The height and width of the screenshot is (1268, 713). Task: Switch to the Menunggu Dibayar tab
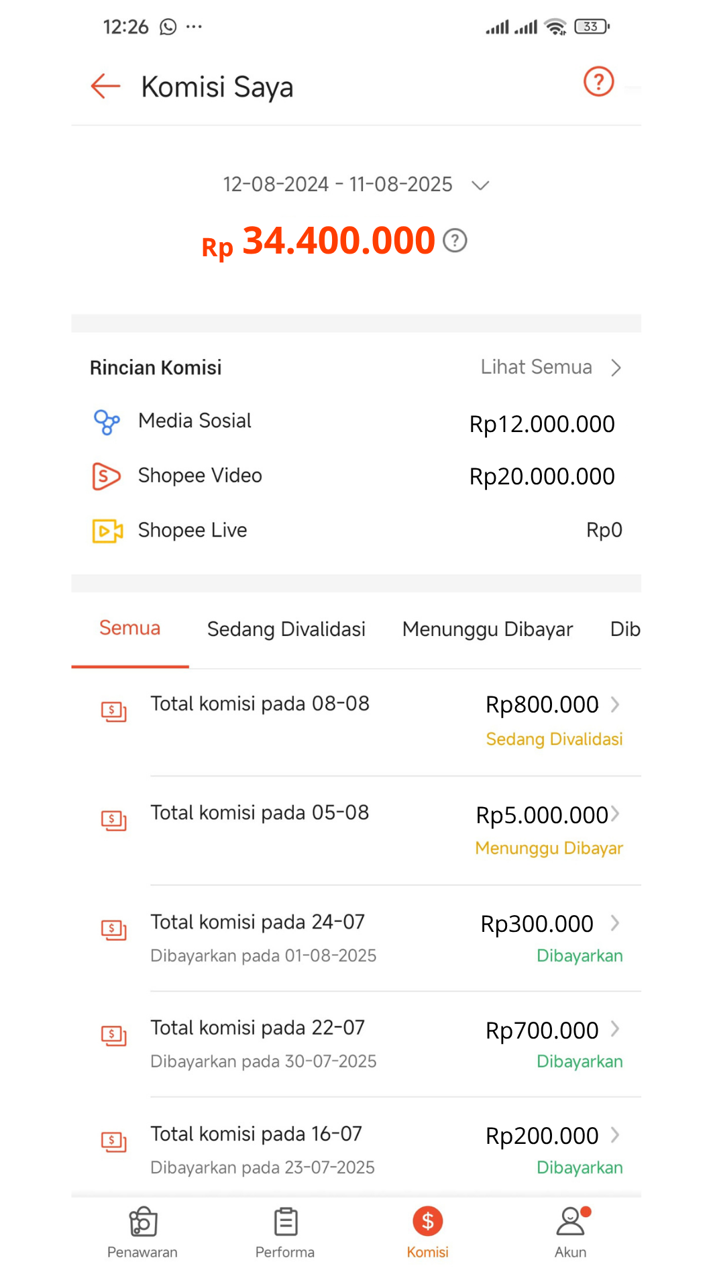(x=488, y=629)
